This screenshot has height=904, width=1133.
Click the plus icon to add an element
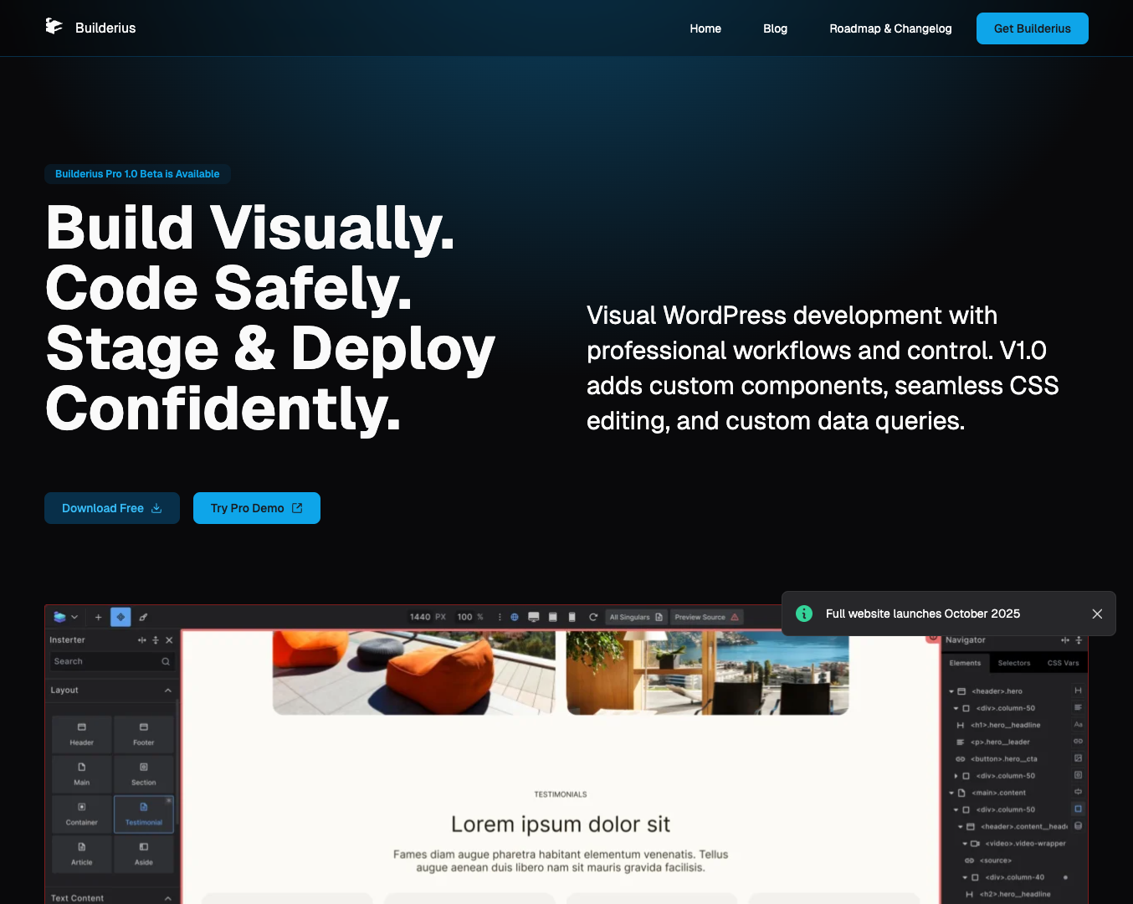(98, 616)
